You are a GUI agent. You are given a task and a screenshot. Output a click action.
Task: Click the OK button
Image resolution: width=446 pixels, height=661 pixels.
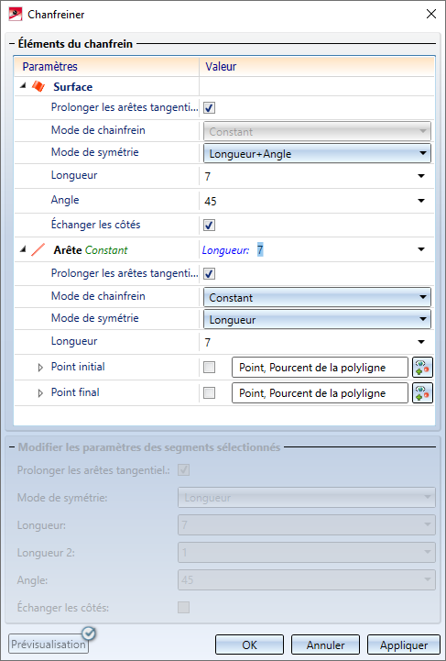249,645
